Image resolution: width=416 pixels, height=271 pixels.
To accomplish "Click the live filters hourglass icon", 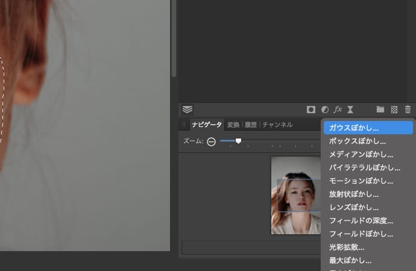I will [x=350, y=110].
